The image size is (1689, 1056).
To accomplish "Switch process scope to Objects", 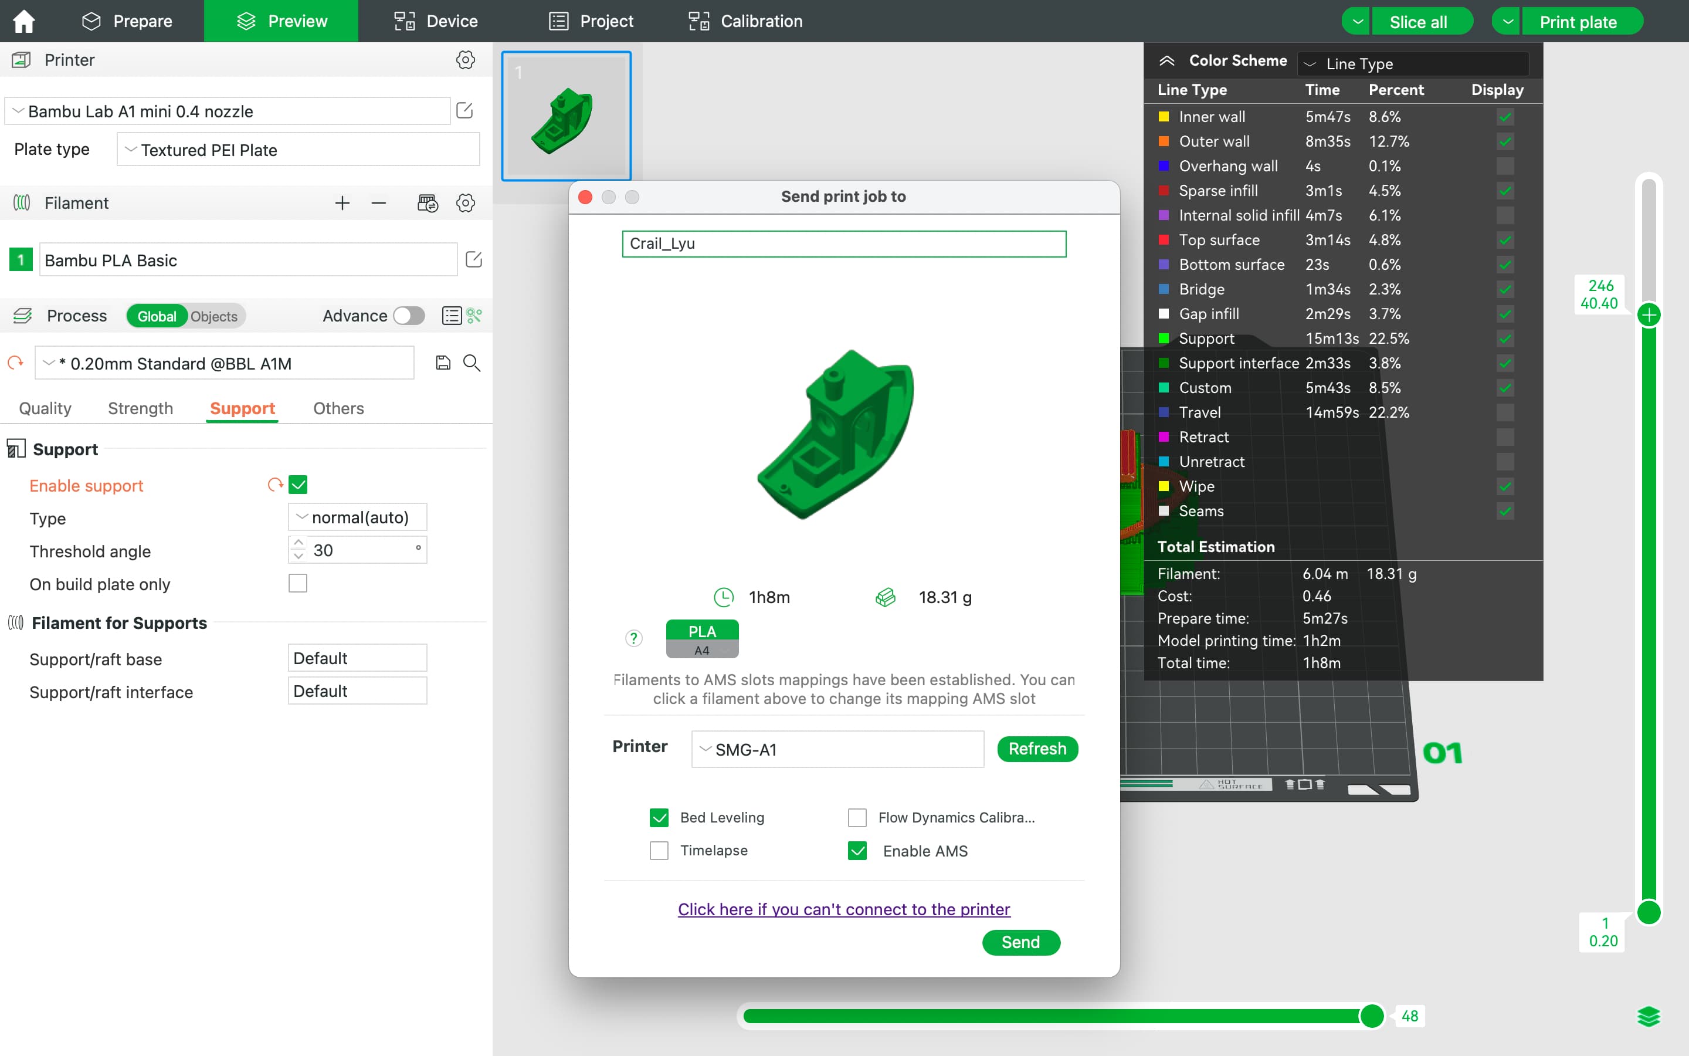I will 214,316.
